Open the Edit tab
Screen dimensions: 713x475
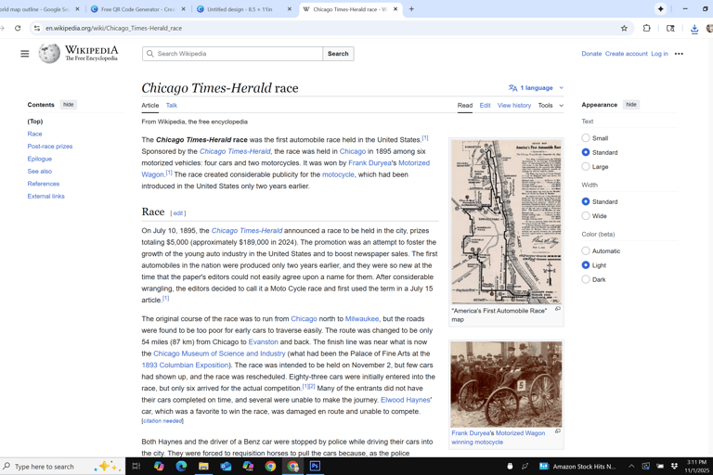point(485,105)
